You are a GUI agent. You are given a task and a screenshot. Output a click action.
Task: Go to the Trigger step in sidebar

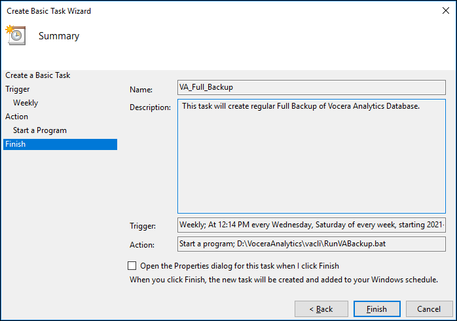(18, 89)
